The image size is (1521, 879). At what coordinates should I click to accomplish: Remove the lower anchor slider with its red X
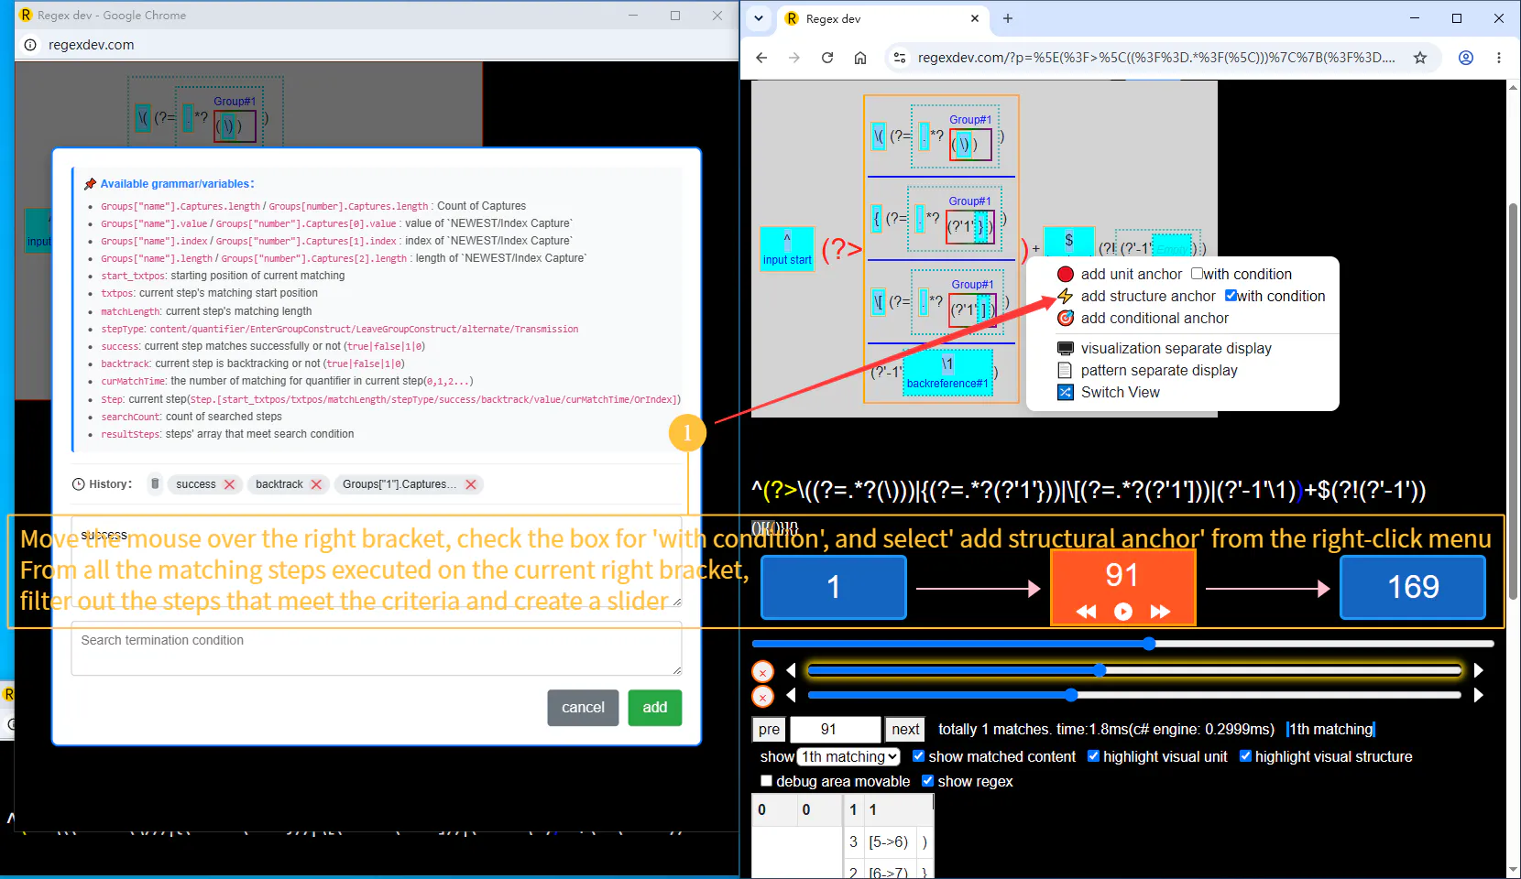762,697
